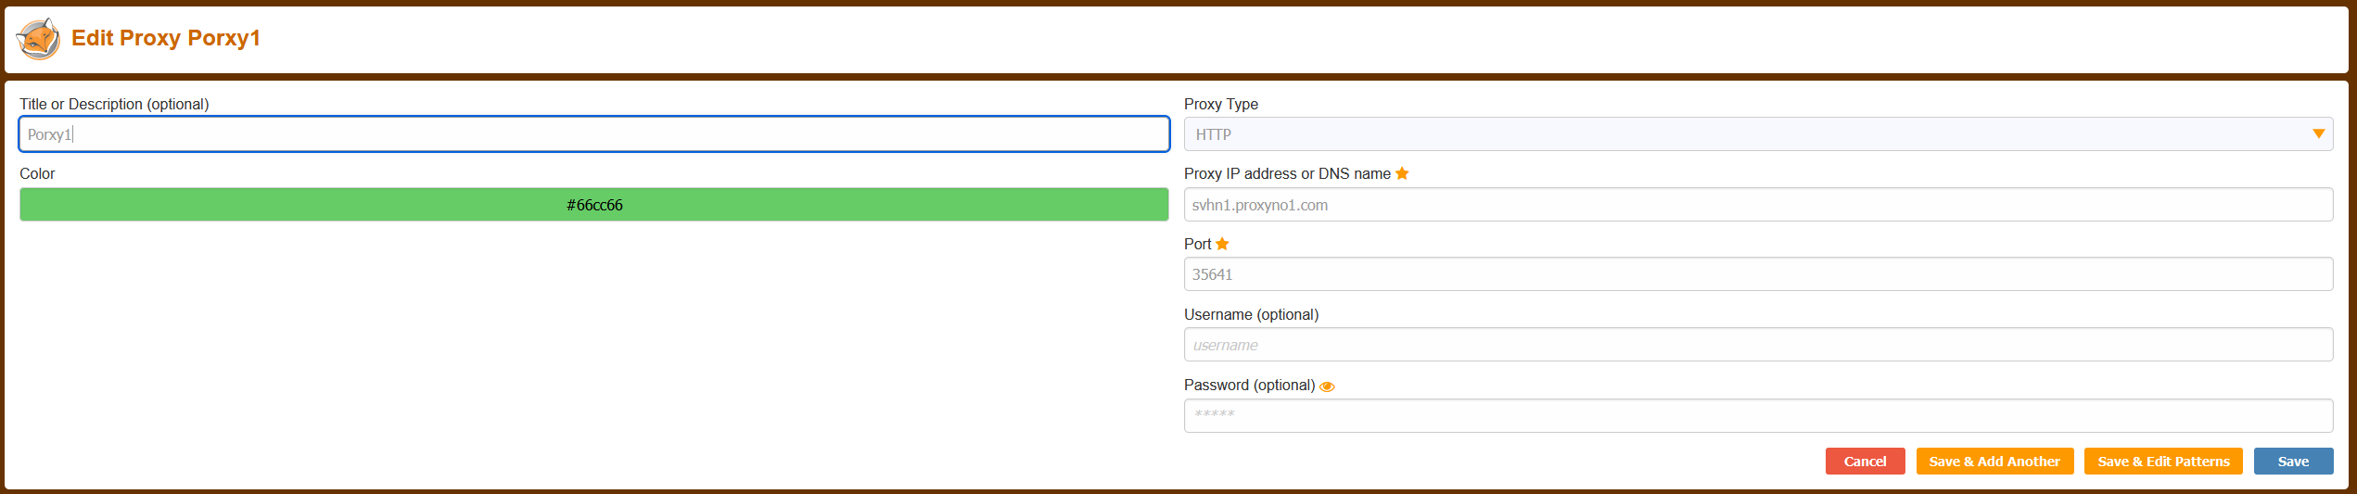
Task: Focus the Title or Description field
Action: point(594,134)
